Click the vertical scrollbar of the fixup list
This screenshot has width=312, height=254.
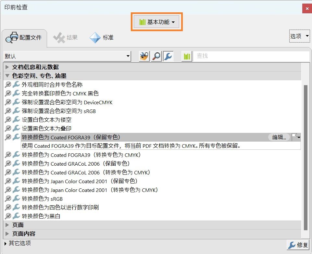point(306,158)
